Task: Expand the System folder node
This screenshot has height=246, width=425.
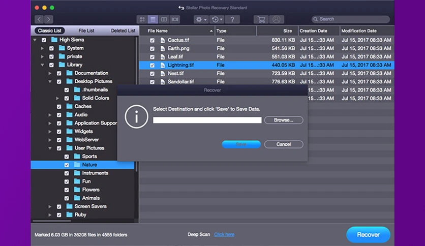Action: pyautogui.click(x=42, y=48)
